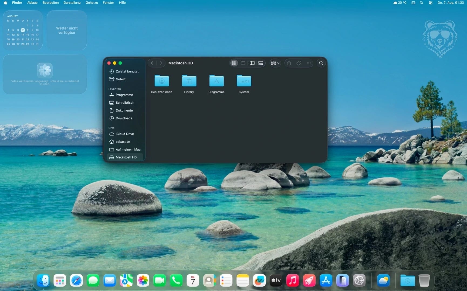Open the Share icon in the toolbar
The image size is (467, 291).
click(x=289, y=63)
